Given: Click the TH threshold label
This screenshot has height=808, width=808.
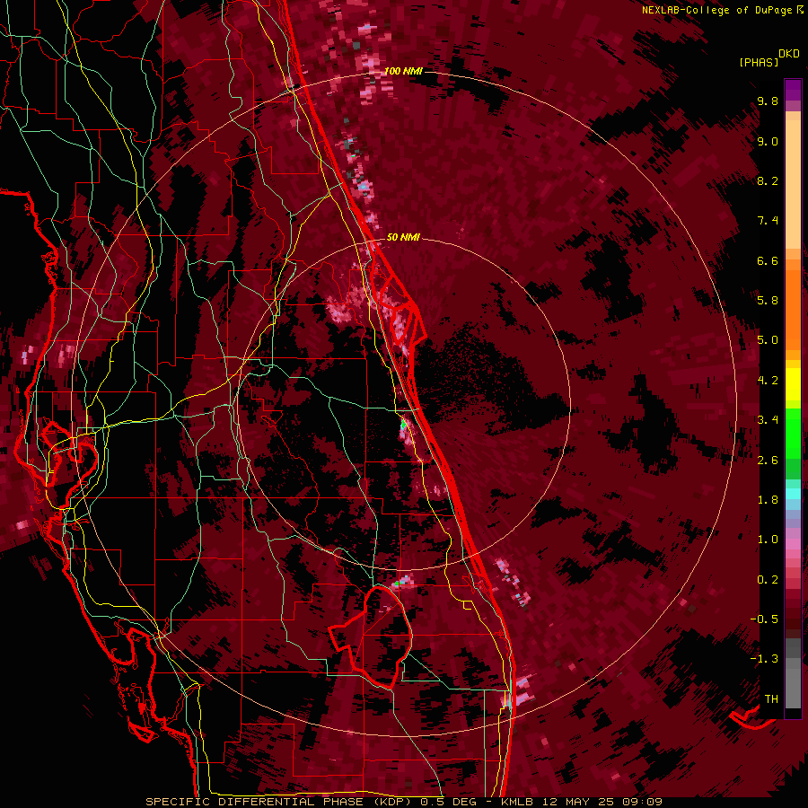Looking at the screenshot, I should 771,699.
